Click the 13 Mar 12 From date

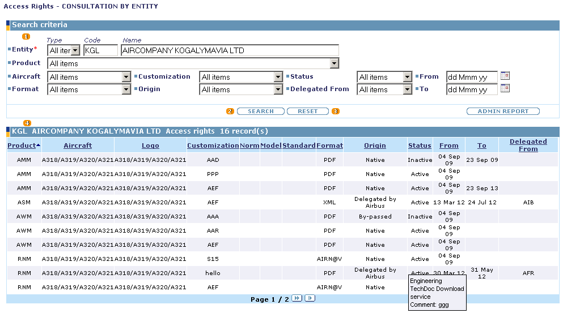tap(449, 202)
